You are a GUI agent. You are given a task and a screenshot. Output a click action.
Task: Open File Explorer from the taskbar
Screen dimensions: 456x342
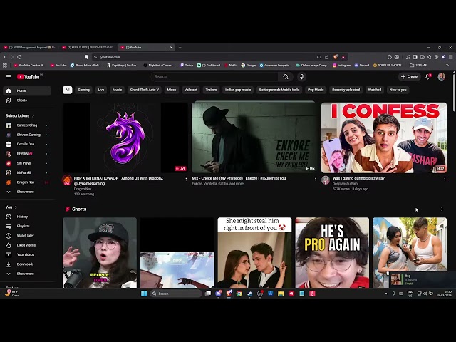click(x=281, y=294)
